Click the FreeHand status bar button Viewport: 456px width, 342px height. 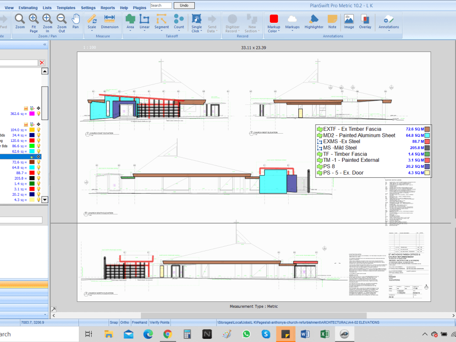coord(139,322)
